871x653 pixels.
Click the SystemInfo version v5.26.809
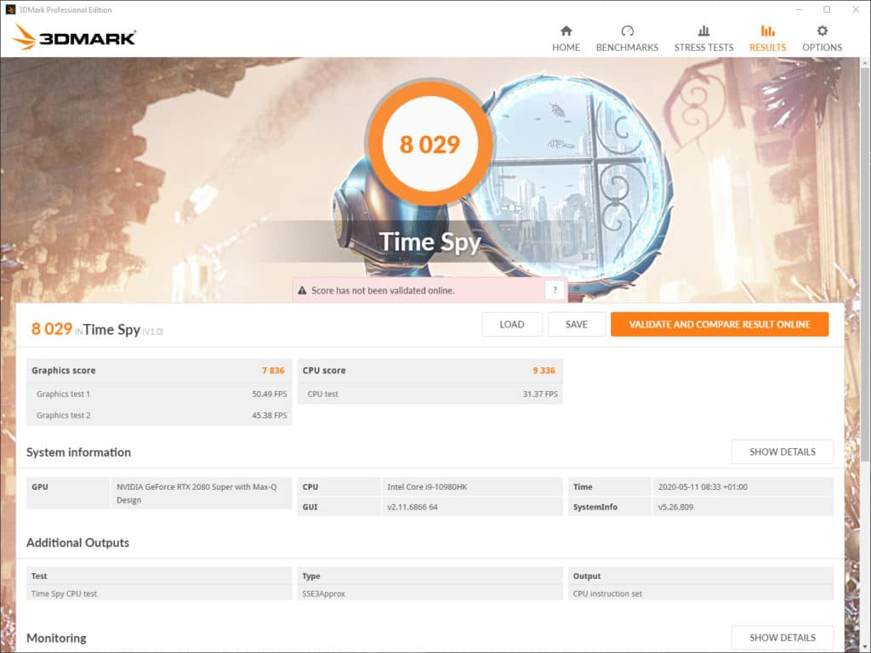coord(675,507)
